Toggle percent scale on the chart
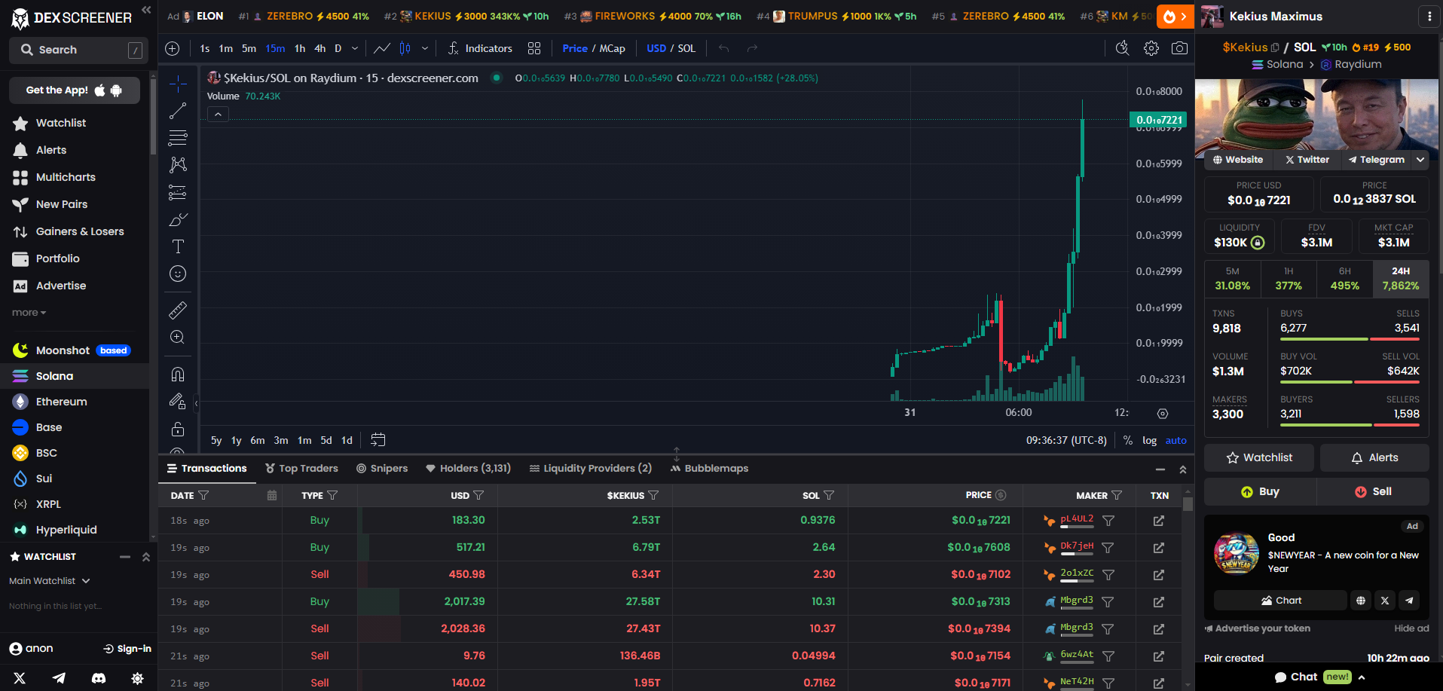Image resolution: width=1443 pixels, height=691 pixels. [x=1128, y=440]
